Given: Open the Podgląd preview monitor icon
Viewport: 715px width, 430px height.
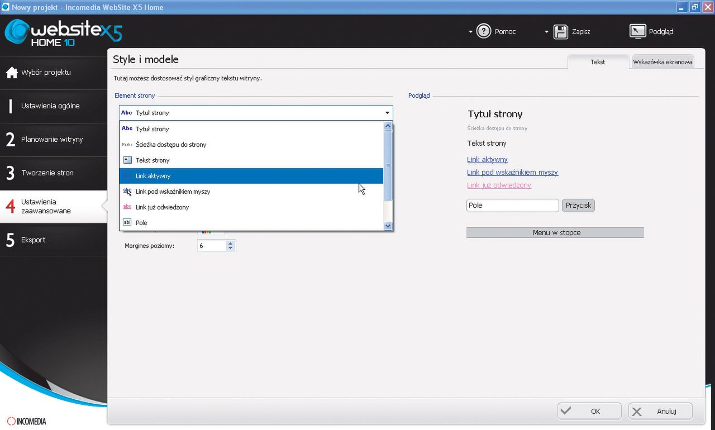Looking at the screenshot, I should (x=638, y=31).
